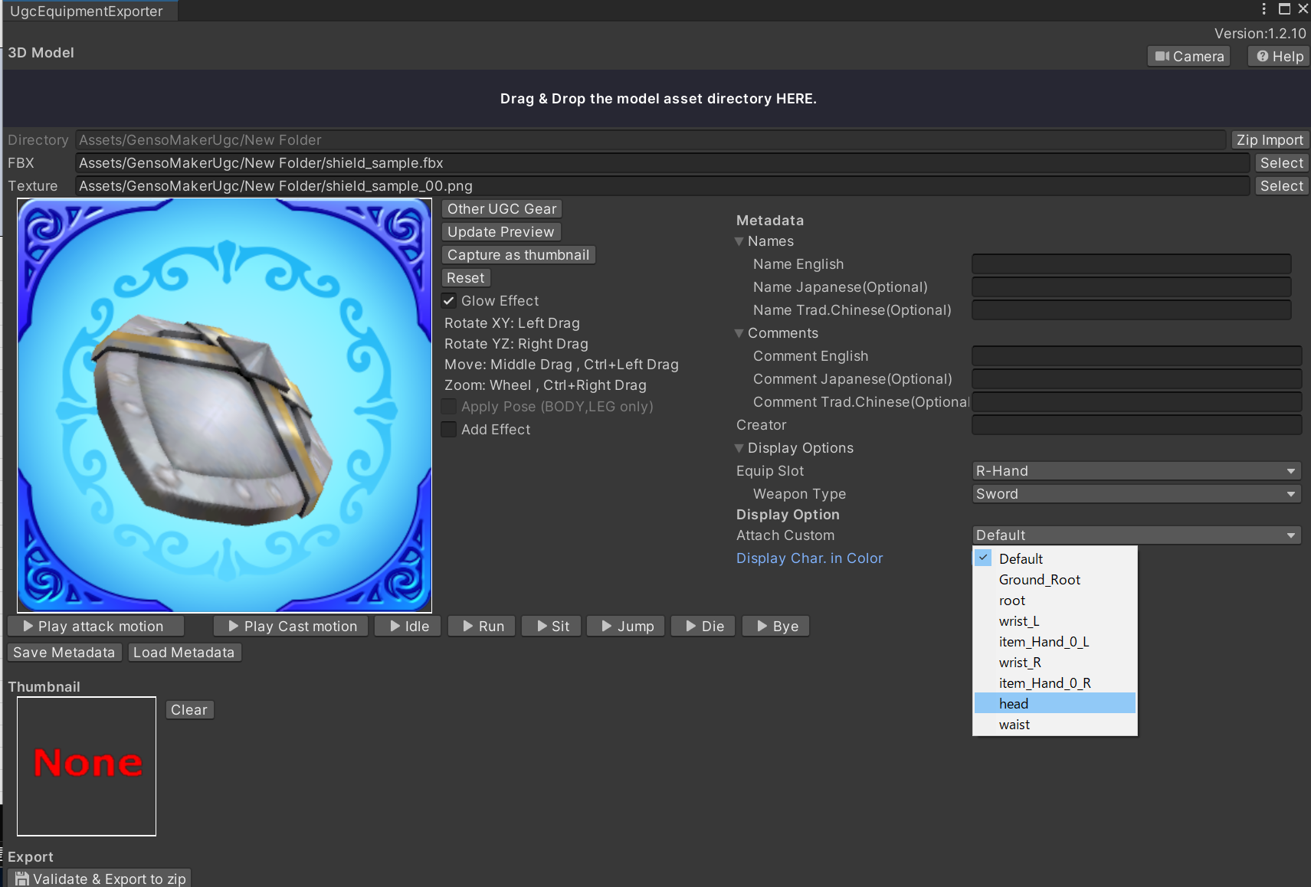The image size is (1311, 887).
Task: Click Validate & Export to zip
Action: 100,879
